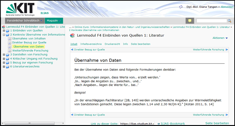Open the Druckansicht tab
Screen dimensions: 235x126
(x=112, y=44)
